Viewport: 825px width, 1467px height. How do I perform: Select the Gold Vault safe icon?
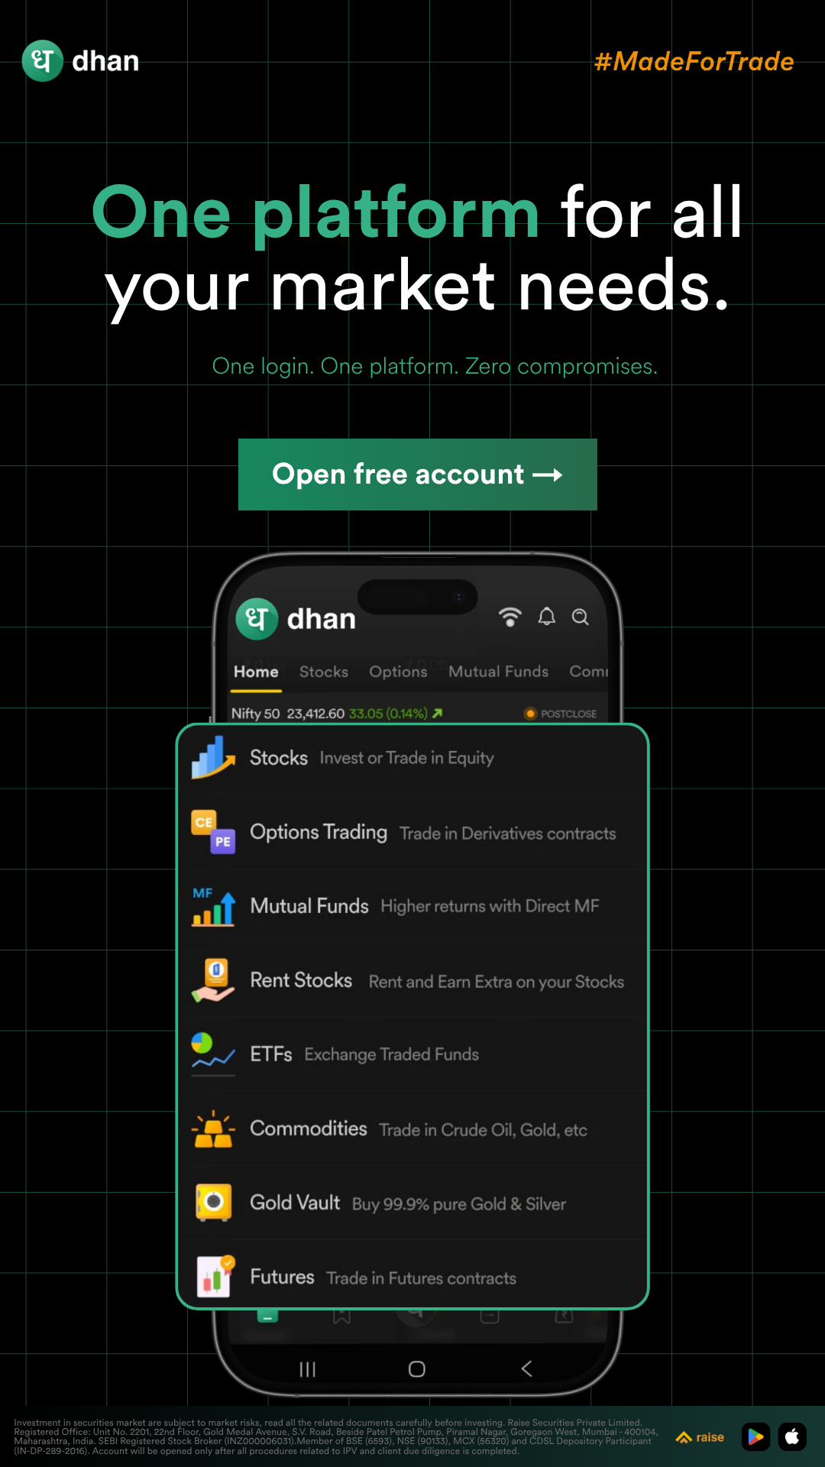tap(213, 1203)
